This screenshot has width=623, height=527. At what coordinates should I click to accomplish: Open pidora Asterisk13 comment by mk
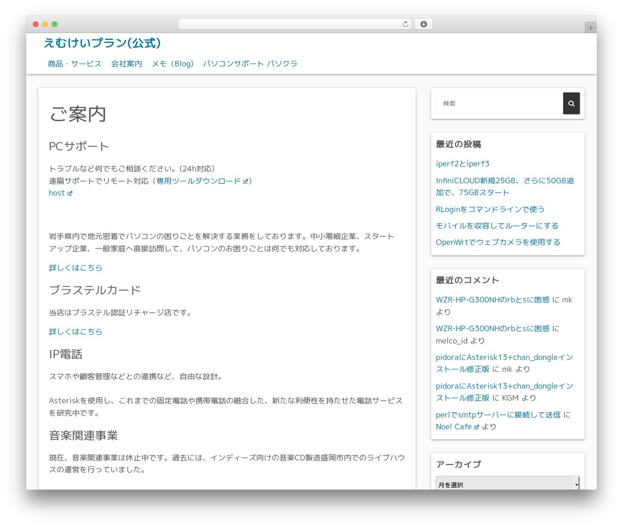click(x=504, y=363)
